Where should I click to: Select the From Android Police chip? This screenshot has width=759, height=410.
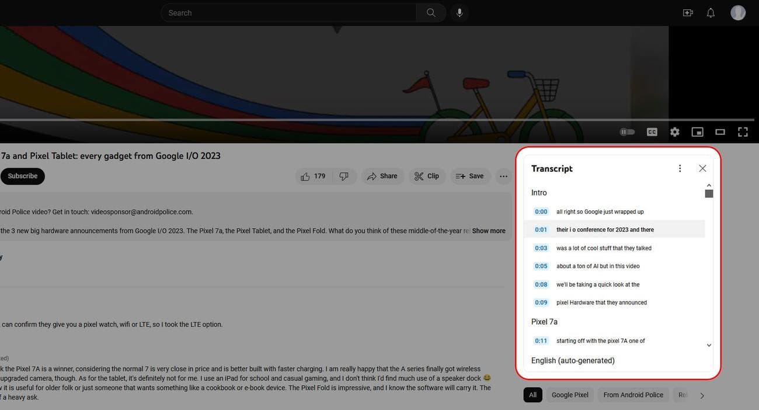pyautogui.click(x=633, y=395)
